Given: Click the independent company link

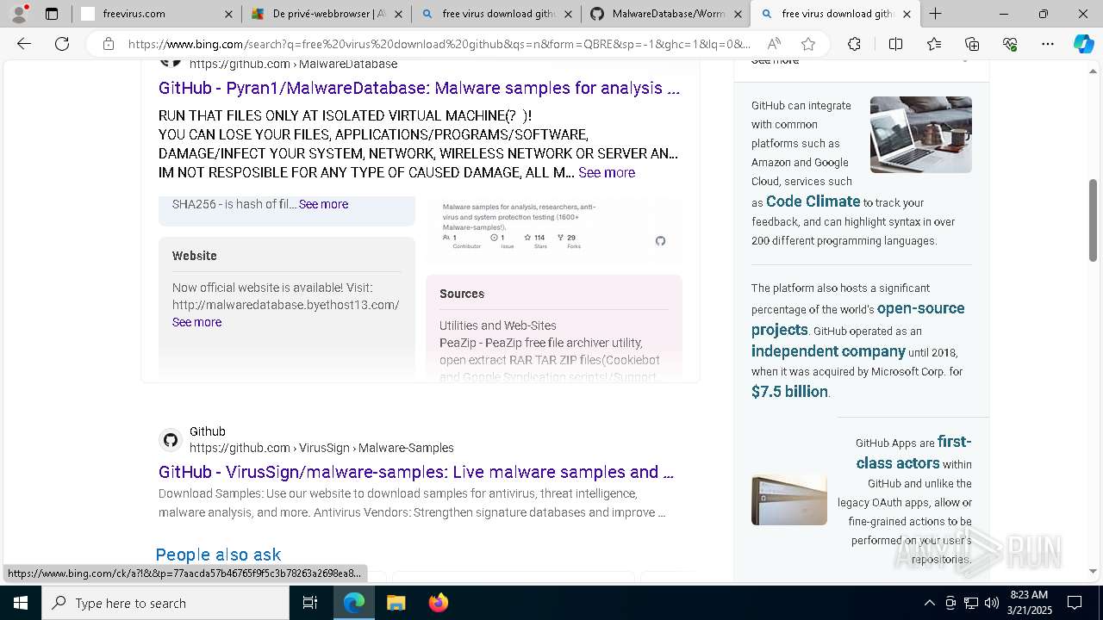Looking at the screenshot, I should coord(828,351).
